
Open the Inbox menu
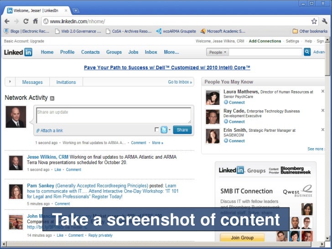click(x=151, y=52)
